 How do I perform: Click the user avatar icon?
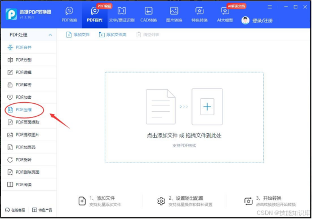click(x=246, y=20)
